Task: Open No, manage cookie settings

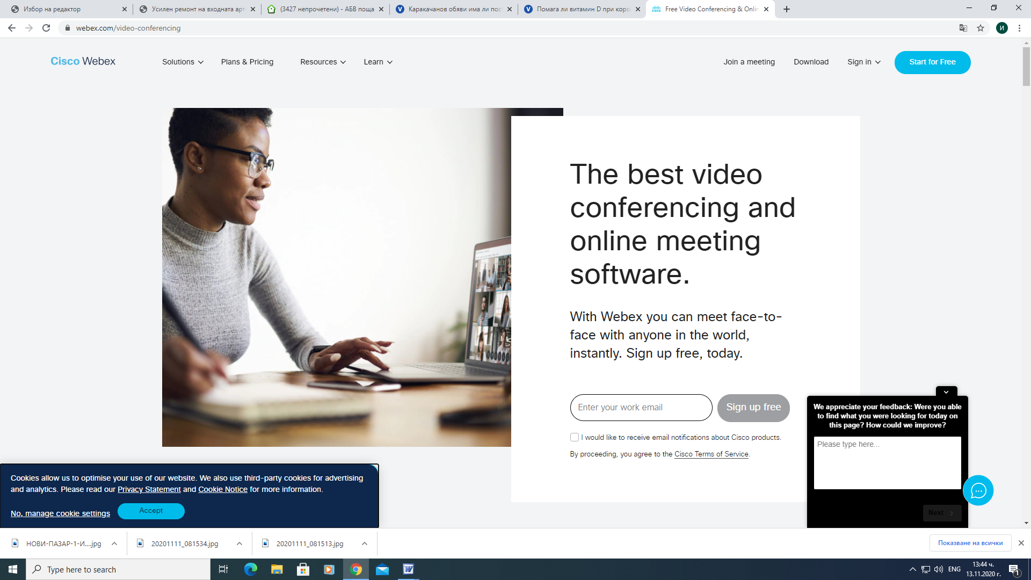Action: click(60, 513)
